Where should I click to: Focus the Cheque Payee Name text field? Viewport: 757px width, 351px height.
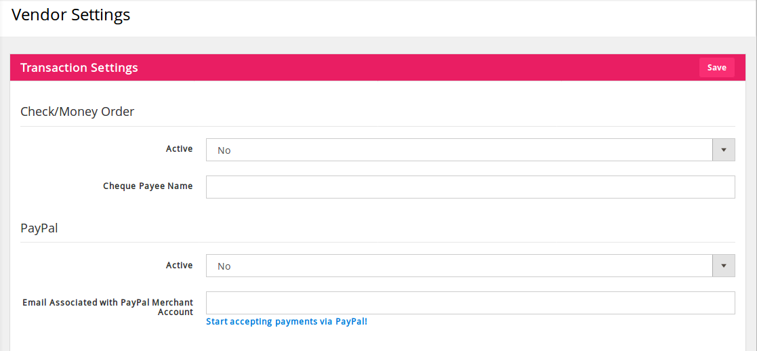click(470, 187)
